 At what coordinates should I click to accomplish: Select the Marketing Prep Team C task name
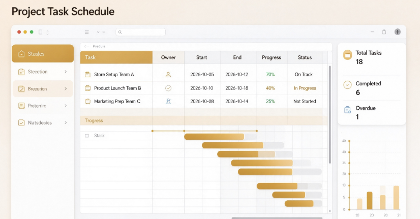(117, 101)
